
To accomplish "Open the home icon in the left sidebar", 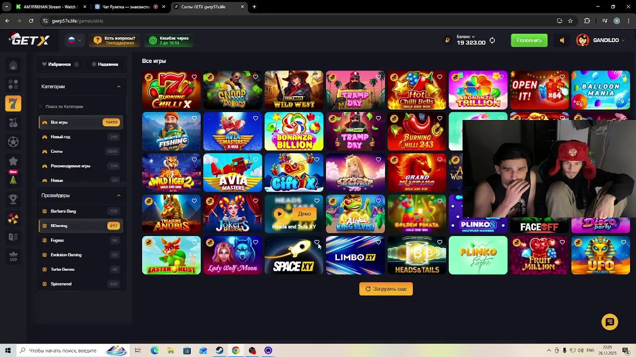I will tap(13, 65).
